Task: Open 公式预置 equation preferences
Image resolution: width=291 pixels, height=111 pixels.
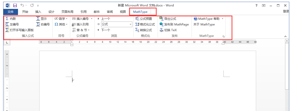Action: 144,19
